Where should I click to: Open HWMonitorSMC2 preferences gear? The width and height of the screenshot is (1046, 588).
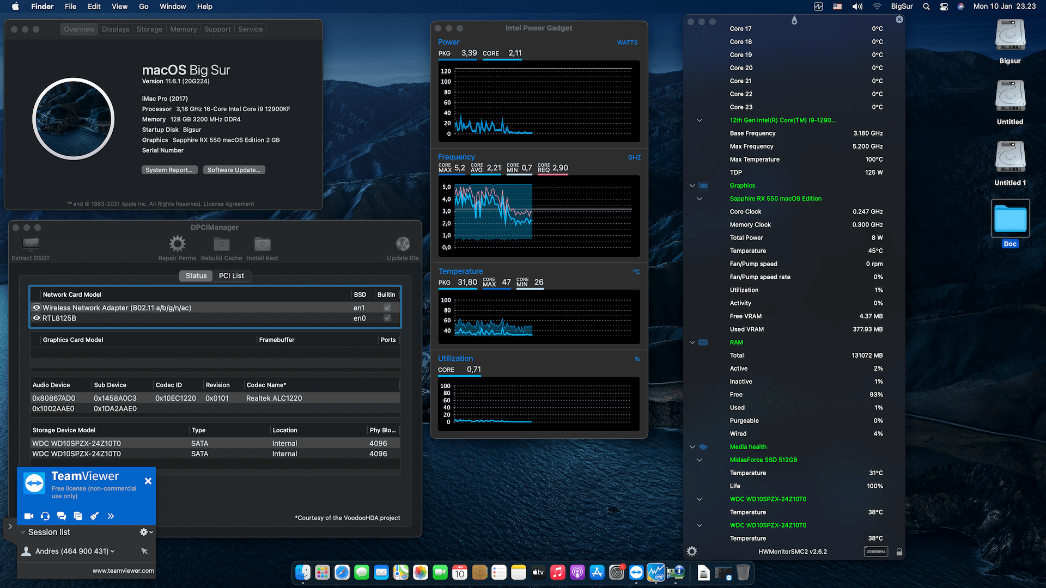[x=691, y=551]
